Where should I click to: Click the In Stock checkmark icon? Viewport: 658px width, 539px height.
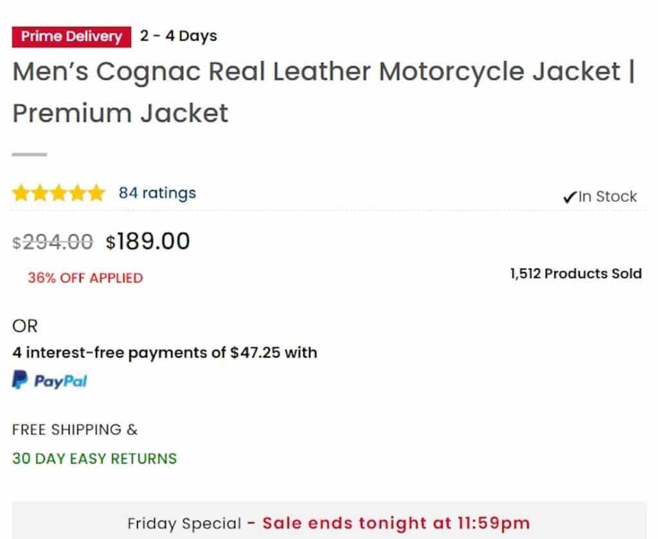pyautogui.click(x=569, y=197)
